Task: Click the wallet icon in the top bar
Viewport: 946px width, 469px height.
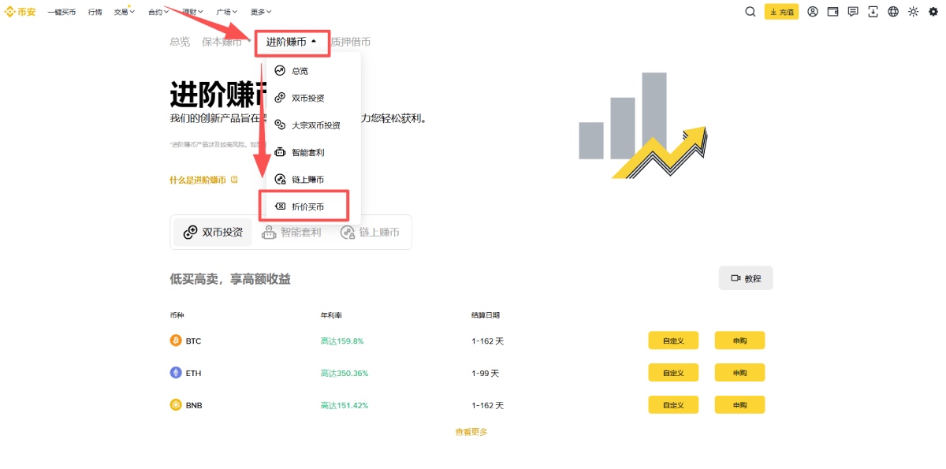Action: (x=832, y=12)
